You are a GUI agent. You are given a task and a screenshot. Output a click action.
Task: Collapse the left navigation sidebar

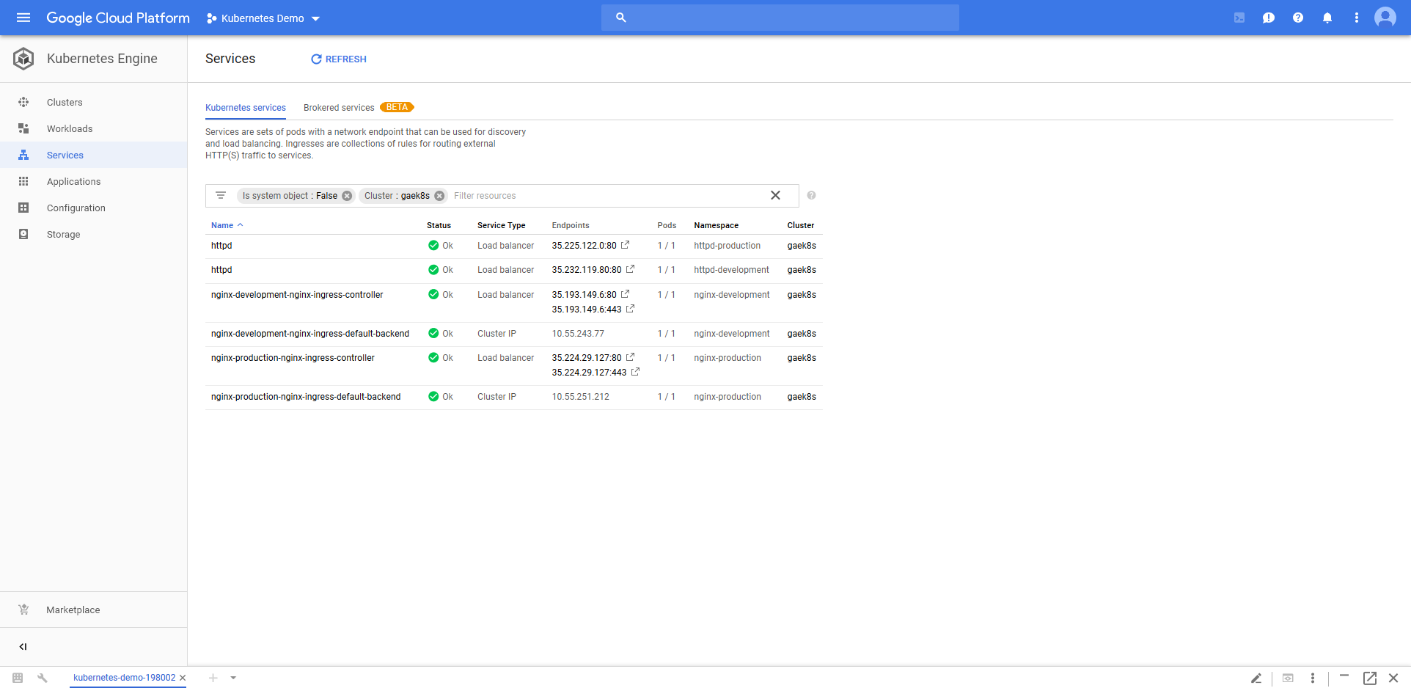click(x=23, y=647)
